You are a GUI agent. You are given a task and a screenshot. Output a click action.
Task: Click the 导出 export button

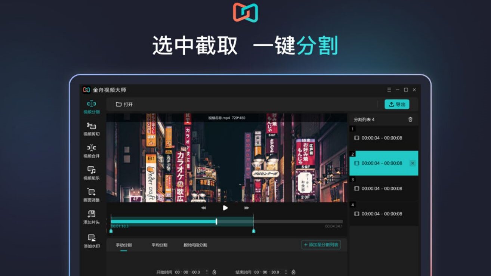[x=397, y=104]
